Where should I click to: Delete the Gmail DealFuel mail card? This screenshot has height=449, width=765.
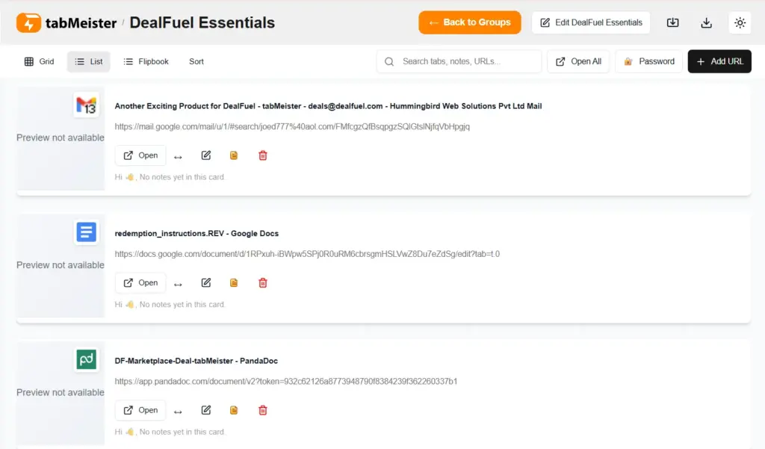(x=263, y=155)
